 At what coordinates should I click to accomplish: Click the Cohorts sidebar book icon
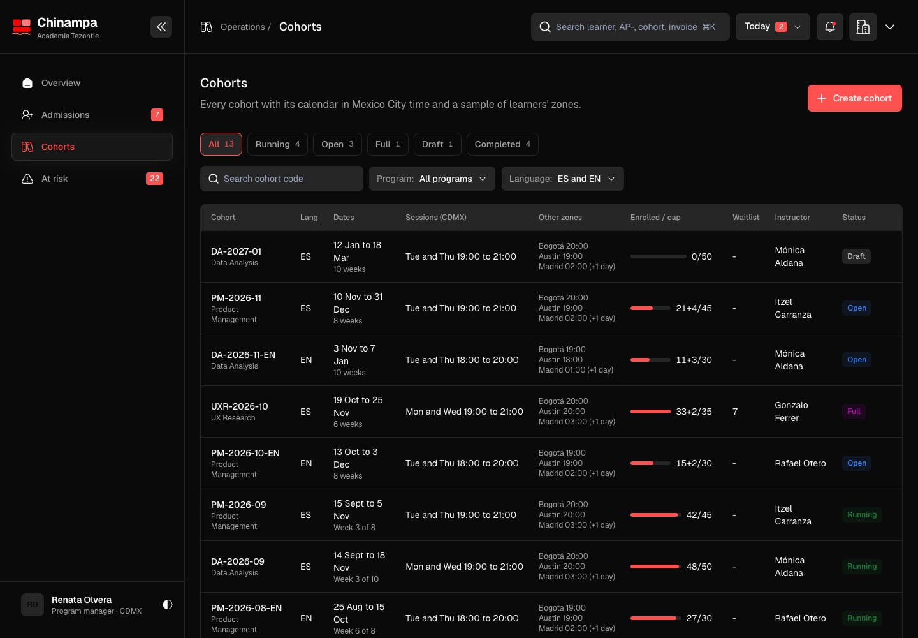[x=27, y=147]
